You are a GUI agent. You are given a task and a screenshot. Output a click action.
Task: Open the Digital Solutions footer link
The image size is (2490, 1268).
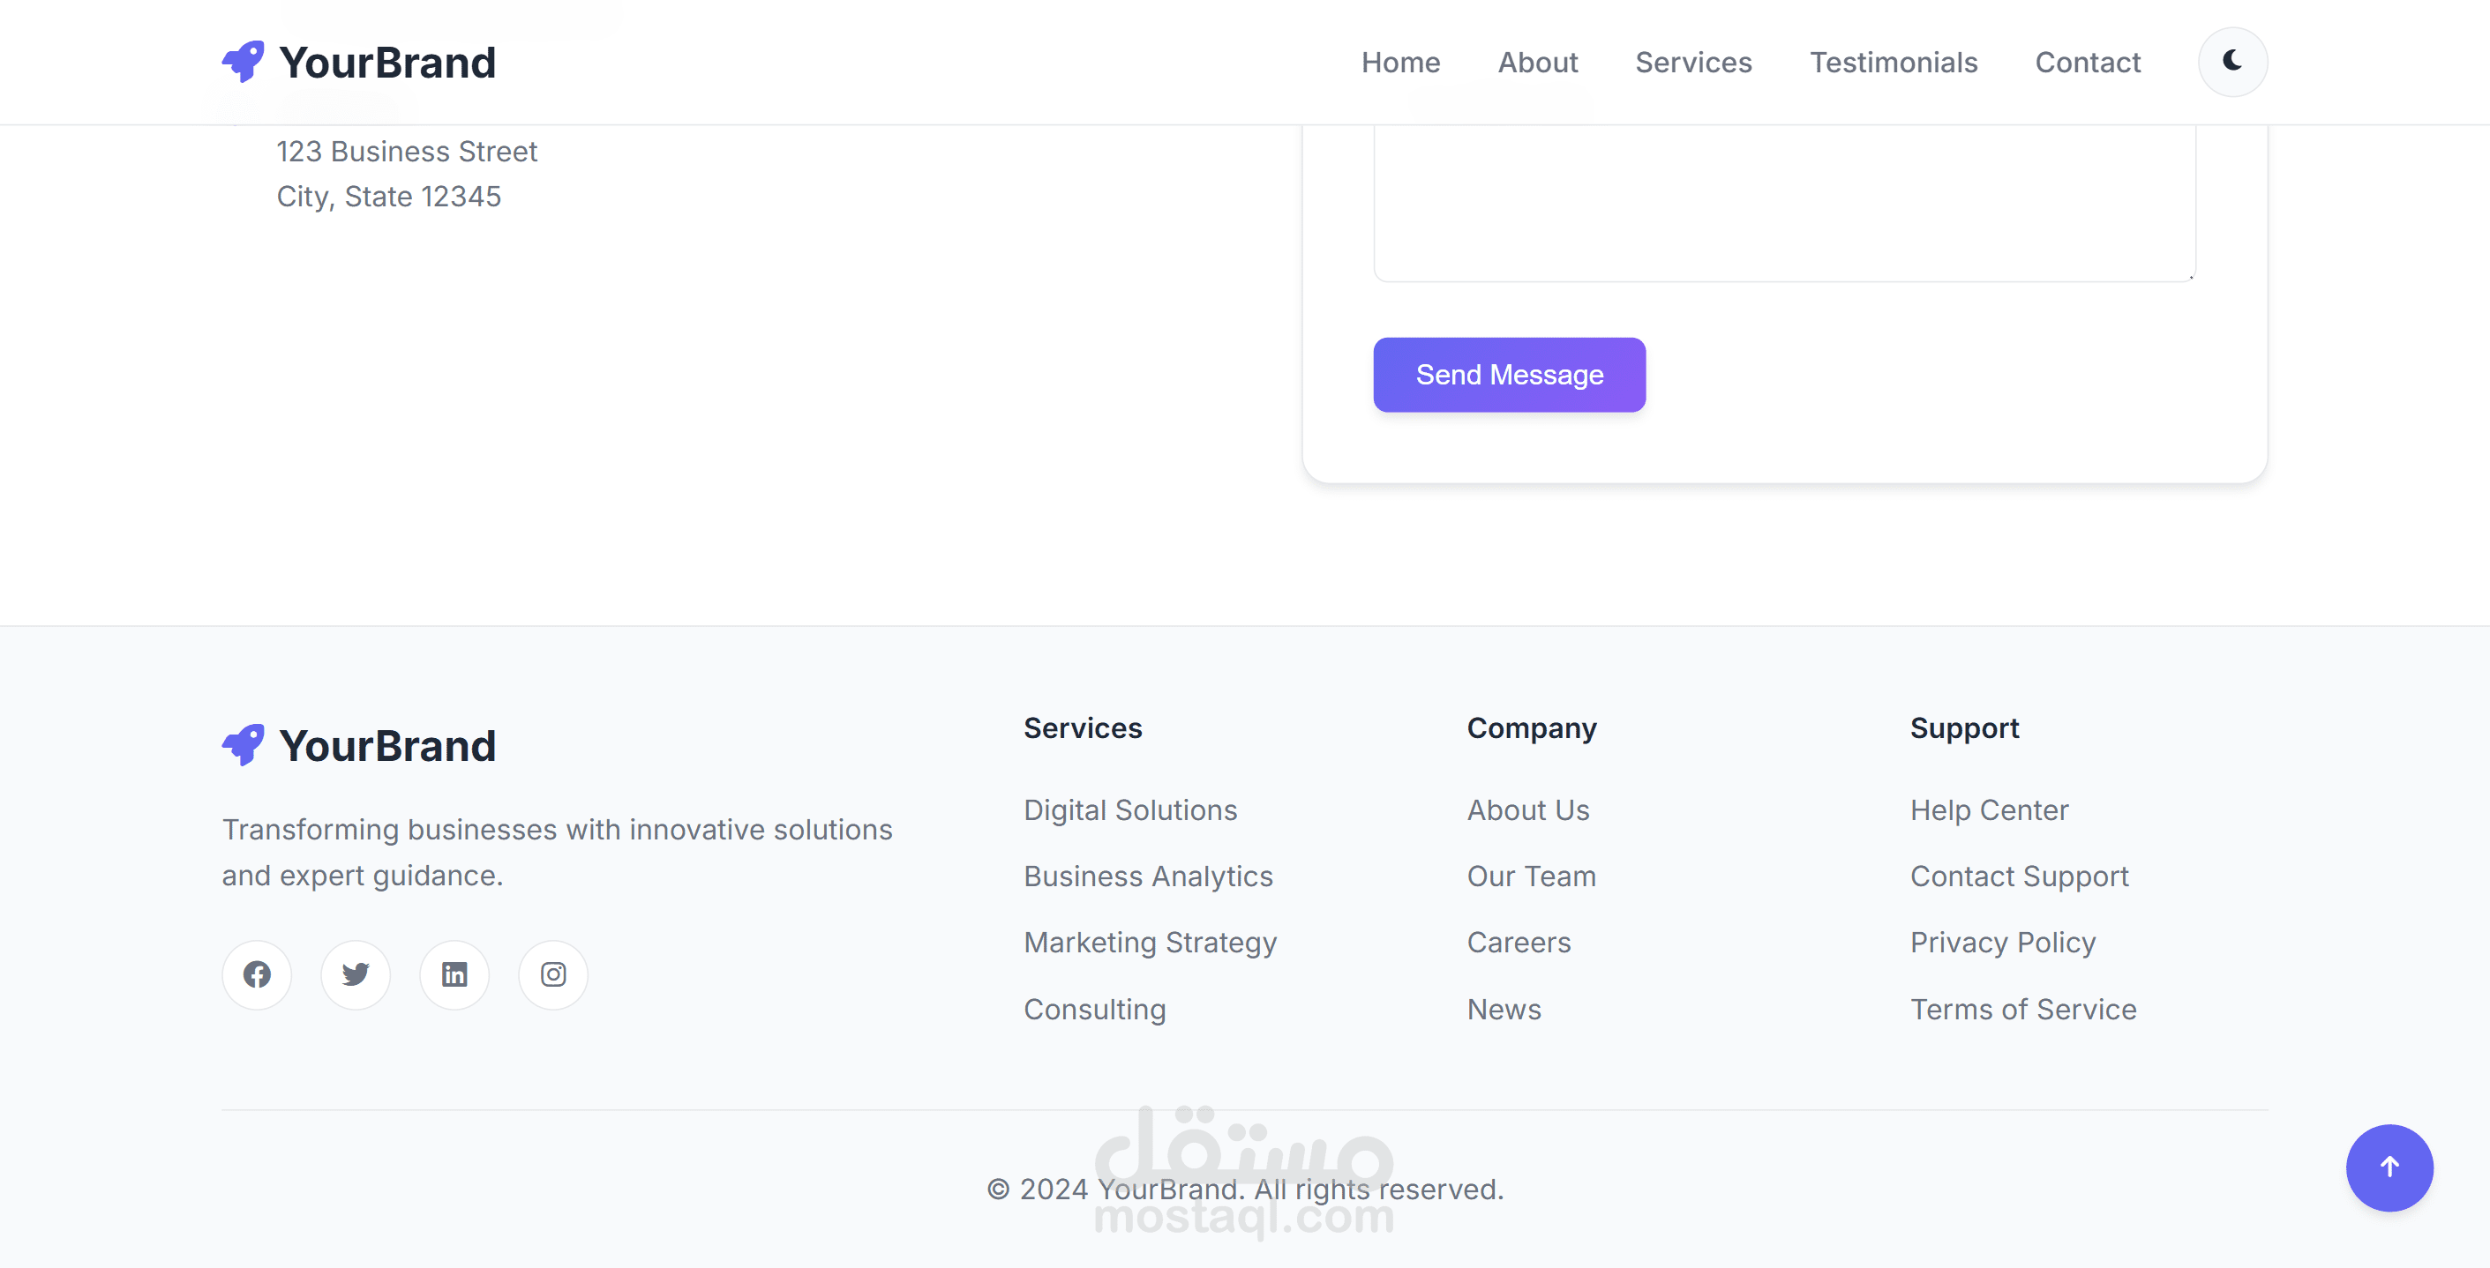(1130, 809)
